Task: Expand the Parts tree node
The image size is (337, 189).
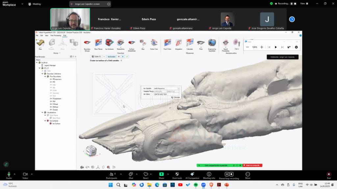Action: pyautogui.click(x=42, y=71)
